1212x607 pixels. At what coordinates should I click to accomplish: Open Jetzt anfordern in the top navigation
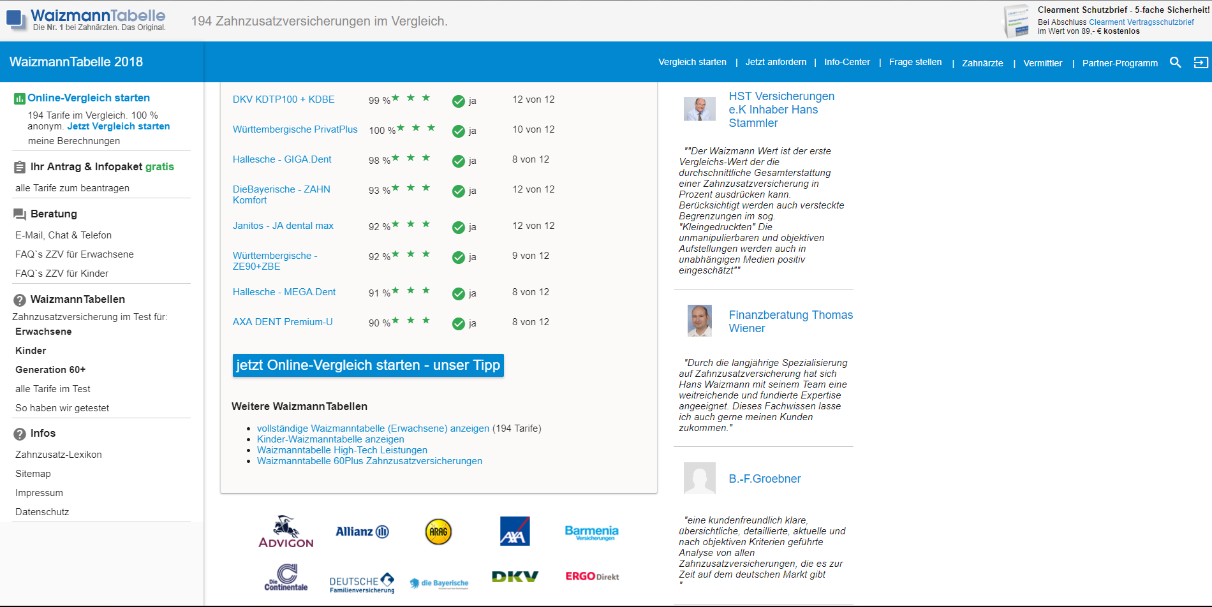point(776,62)
